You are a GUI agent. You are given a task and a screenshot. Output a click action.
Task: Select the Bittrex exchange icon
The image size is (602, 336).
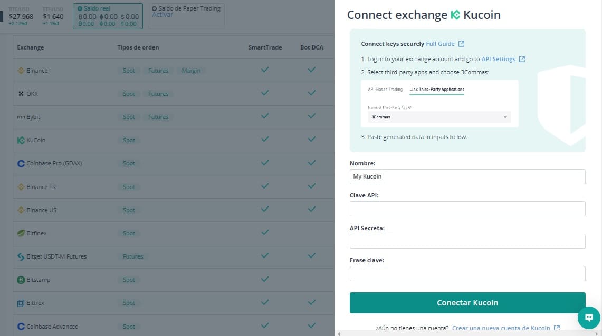20,303
